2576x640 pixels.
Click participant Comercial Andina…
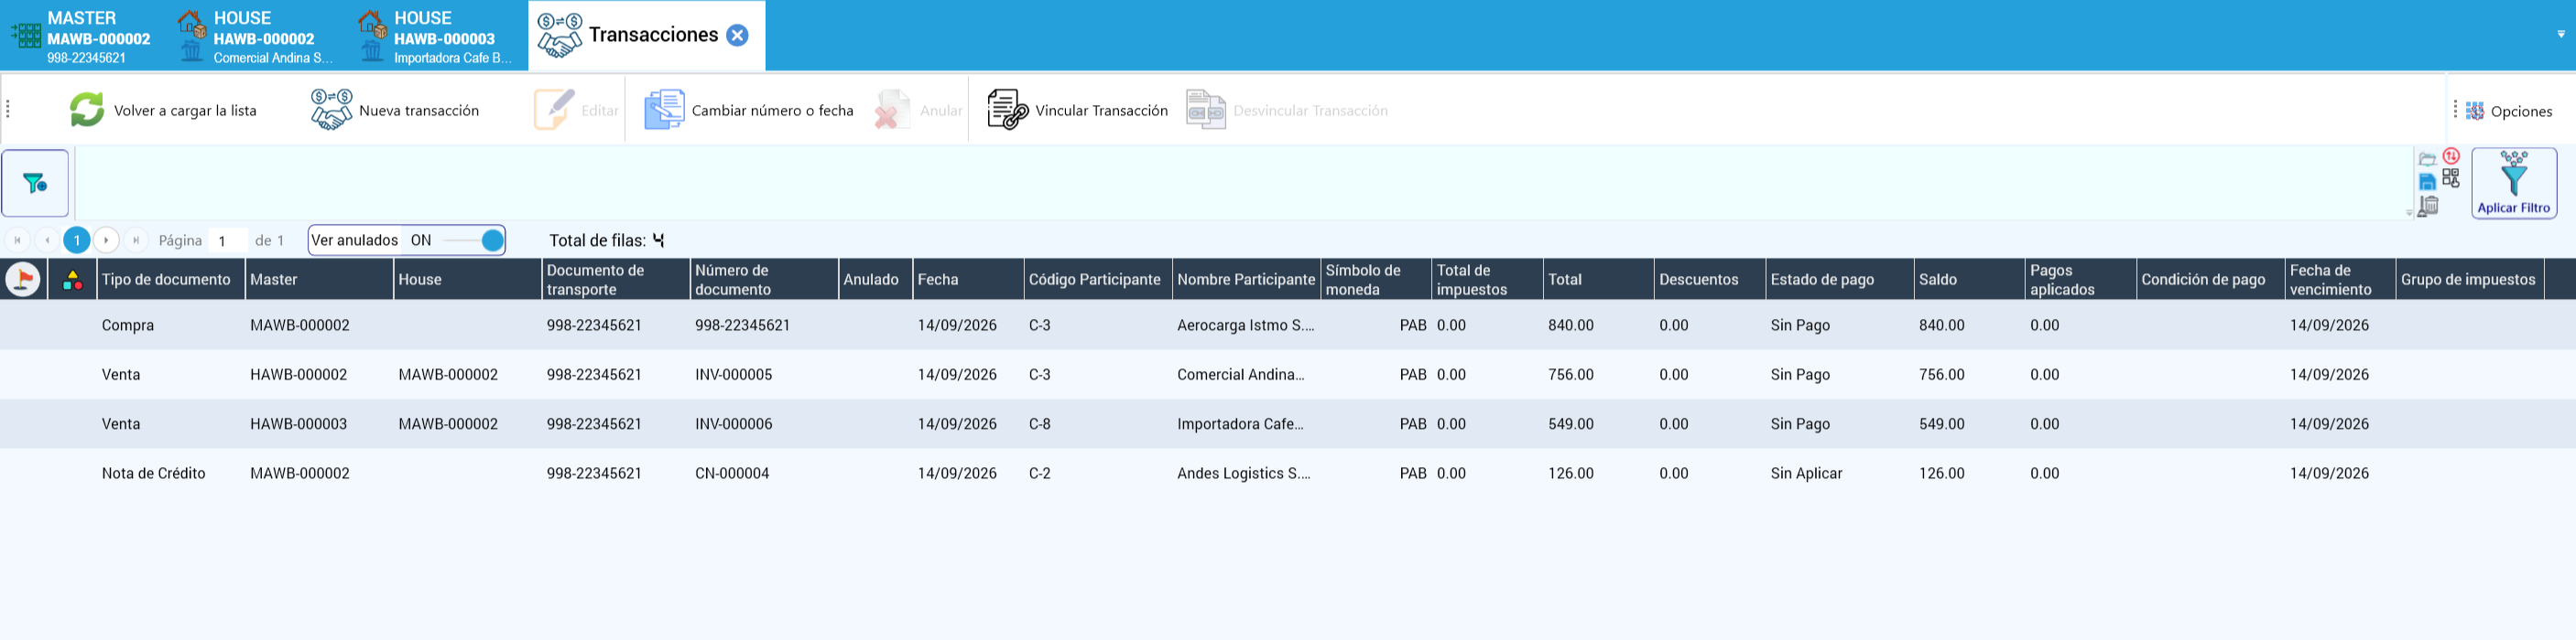1241,375
